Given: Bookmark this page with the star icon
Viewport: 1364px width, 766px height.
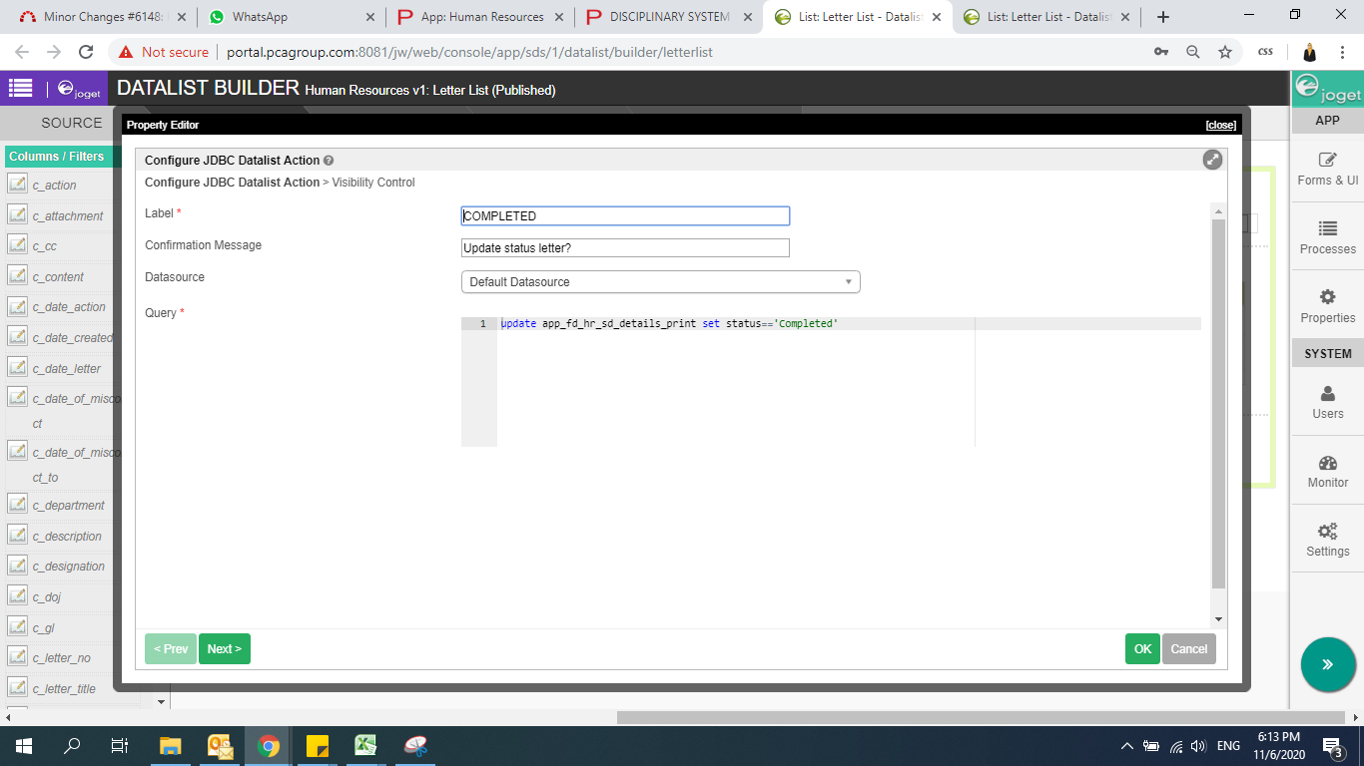Looking at the screenshot, I should (1224, 52).
